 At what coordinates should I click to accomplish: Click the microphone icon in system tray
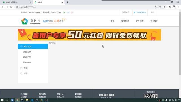click(166, 100)
